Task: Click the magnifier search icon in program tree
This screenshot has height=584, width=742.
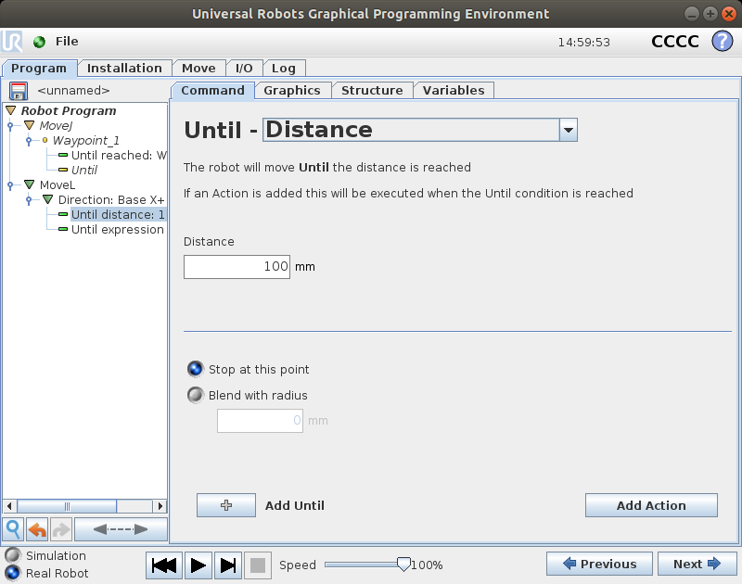Action: click(x=13, y=529)
